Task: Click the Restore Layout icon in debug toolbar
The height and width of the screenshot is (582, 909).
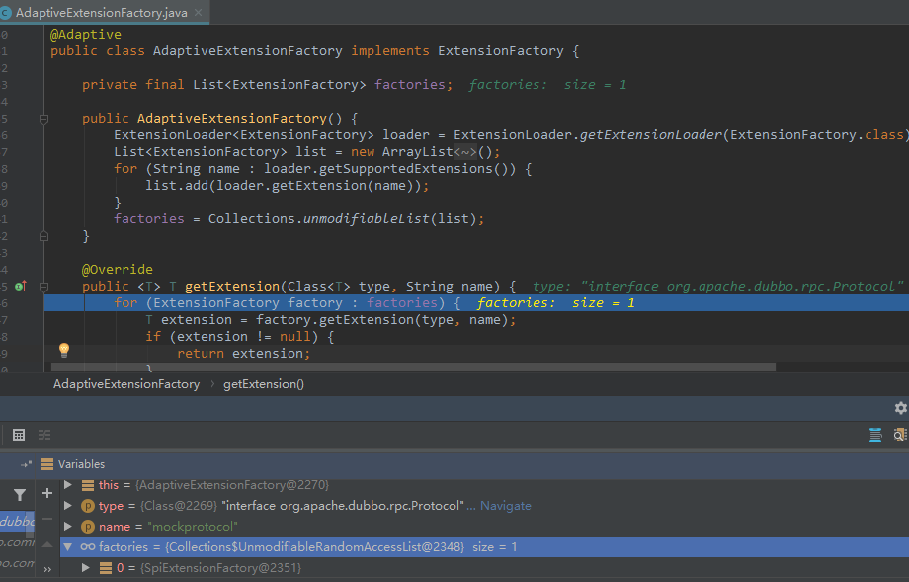Action: coord(875,435)
